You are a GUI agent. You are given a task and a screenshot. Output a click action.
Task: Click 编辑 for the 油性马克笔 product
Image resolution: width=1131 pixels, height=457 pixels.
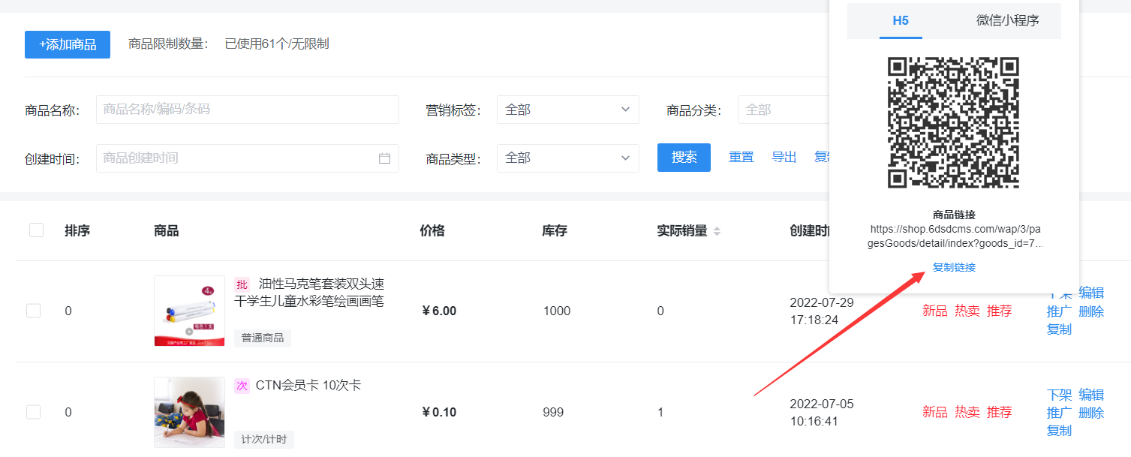(1091, 293)
